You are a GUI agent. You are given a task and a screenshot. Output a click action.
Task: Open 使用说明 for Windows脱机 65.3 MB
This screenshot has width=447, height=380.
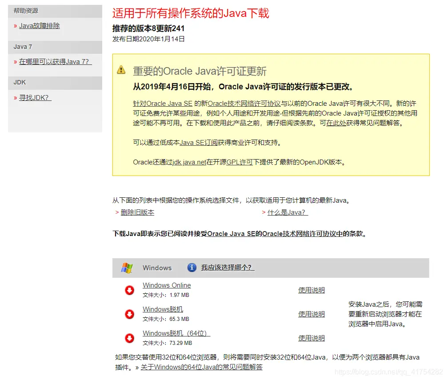tap(311, 314)
